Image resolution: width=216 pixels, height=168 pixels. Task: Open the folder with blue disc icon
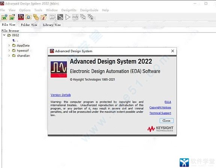(x=28, y=17)
